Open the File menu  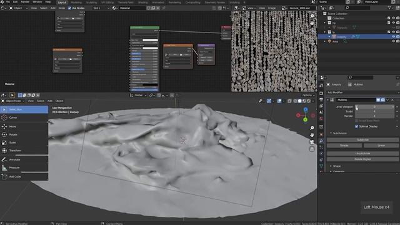tap(7, 2)
